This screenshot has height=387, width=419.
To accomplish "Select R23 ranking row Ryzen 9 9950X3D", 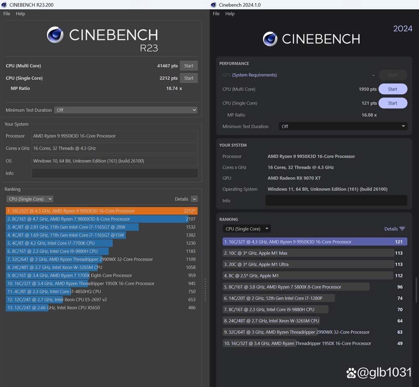I will point(101,211).
